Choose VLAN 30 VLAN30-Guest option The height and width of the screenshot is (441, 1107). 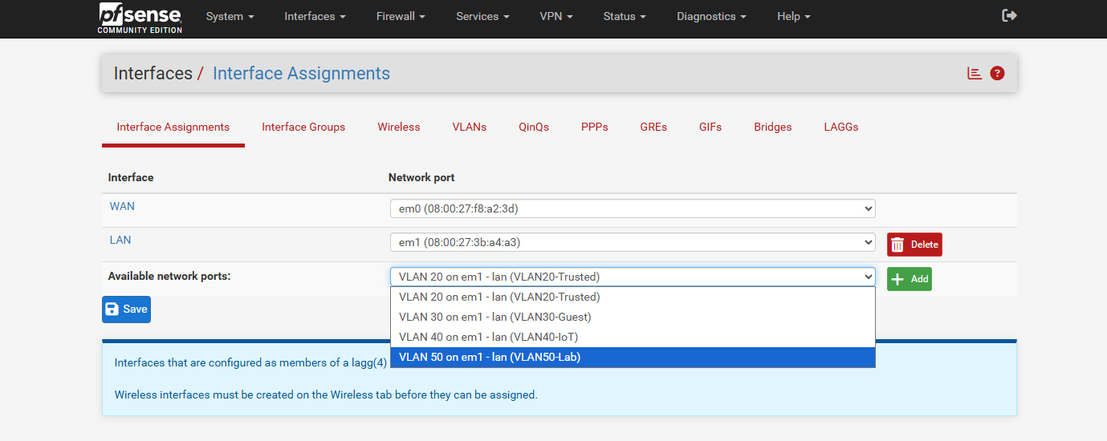[x=633, y=317]
